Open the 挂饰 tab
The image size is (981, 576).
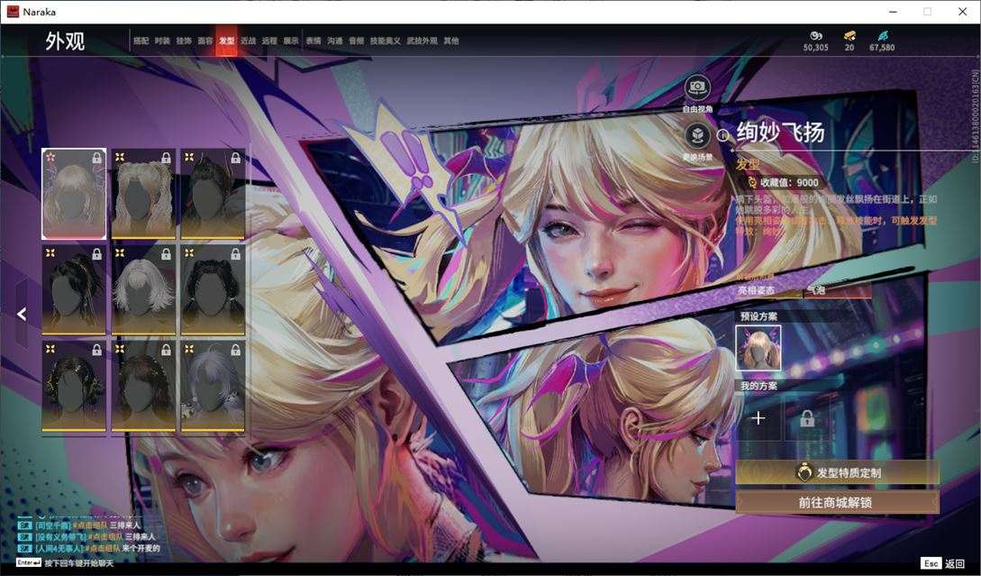[x=184, y=41]
